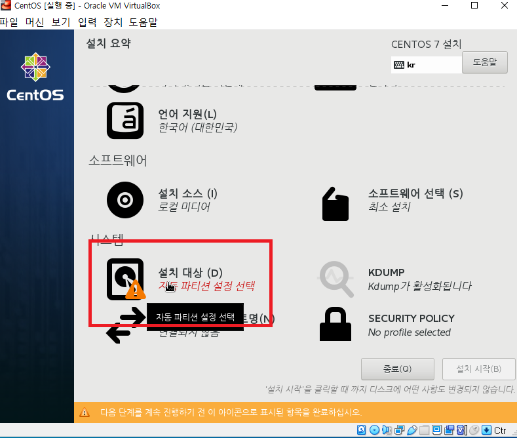
Task: Click the keyboard icon beside kr
Action: 399,65
